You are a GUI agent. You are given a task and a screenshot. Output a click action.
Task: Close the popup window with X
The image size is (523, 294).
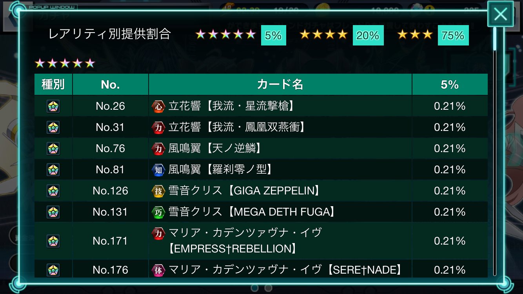[x=500, y=15]
